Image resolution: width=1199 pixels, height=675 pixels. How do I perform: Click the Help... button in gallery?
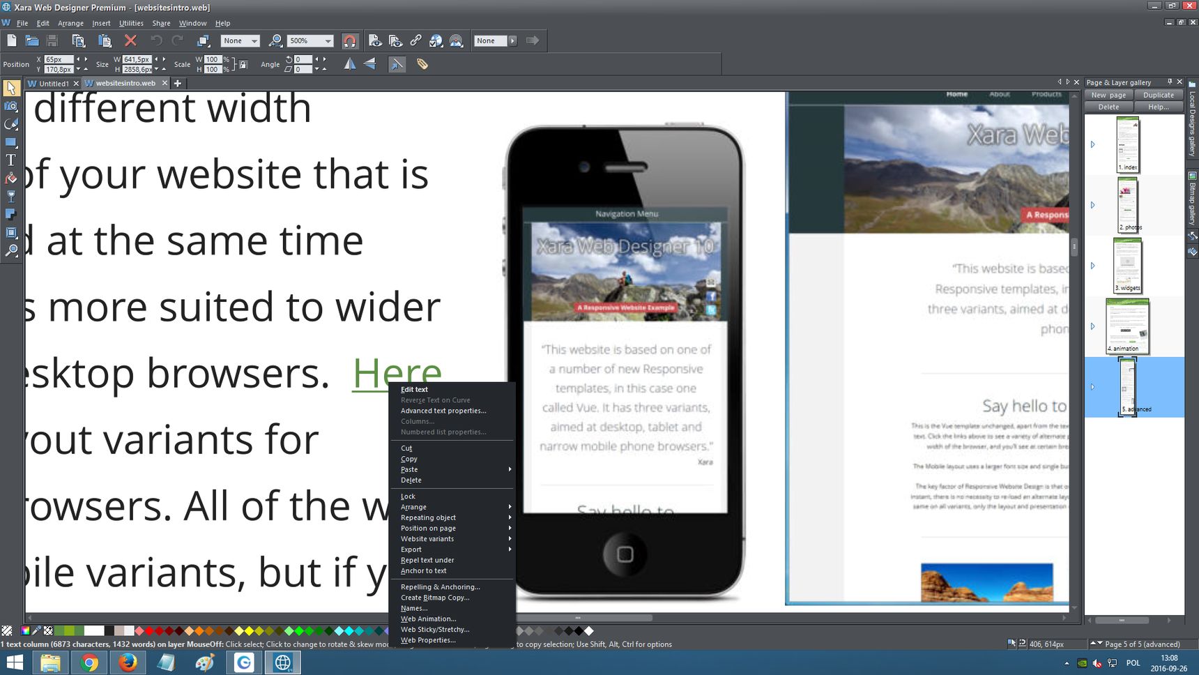[x=1159, y=107]
